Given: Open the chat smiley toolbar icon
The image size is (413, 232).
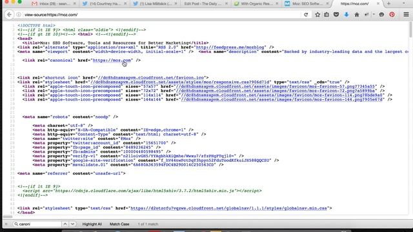Looking at the screenshot, I should 381,15.
